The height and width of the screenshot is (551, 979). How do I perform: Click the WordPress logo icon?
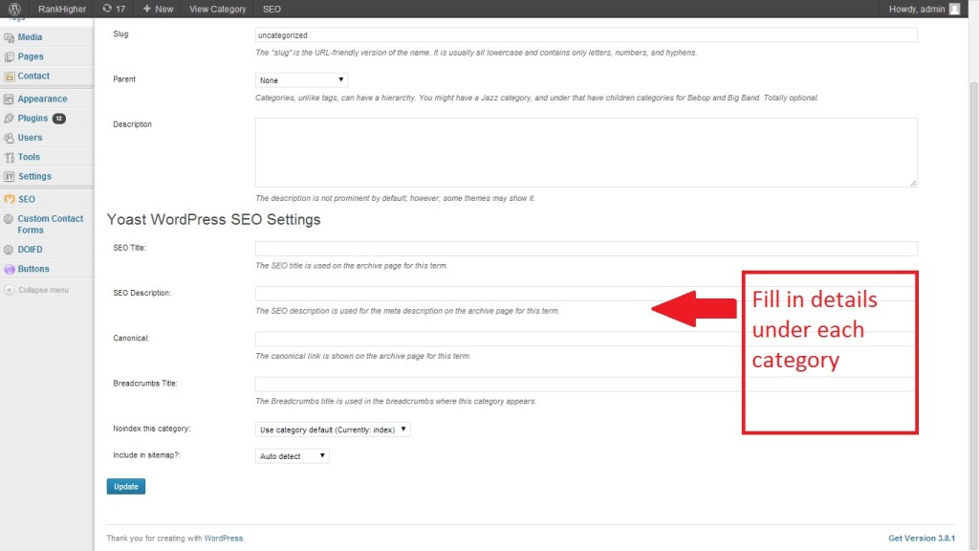14,9
